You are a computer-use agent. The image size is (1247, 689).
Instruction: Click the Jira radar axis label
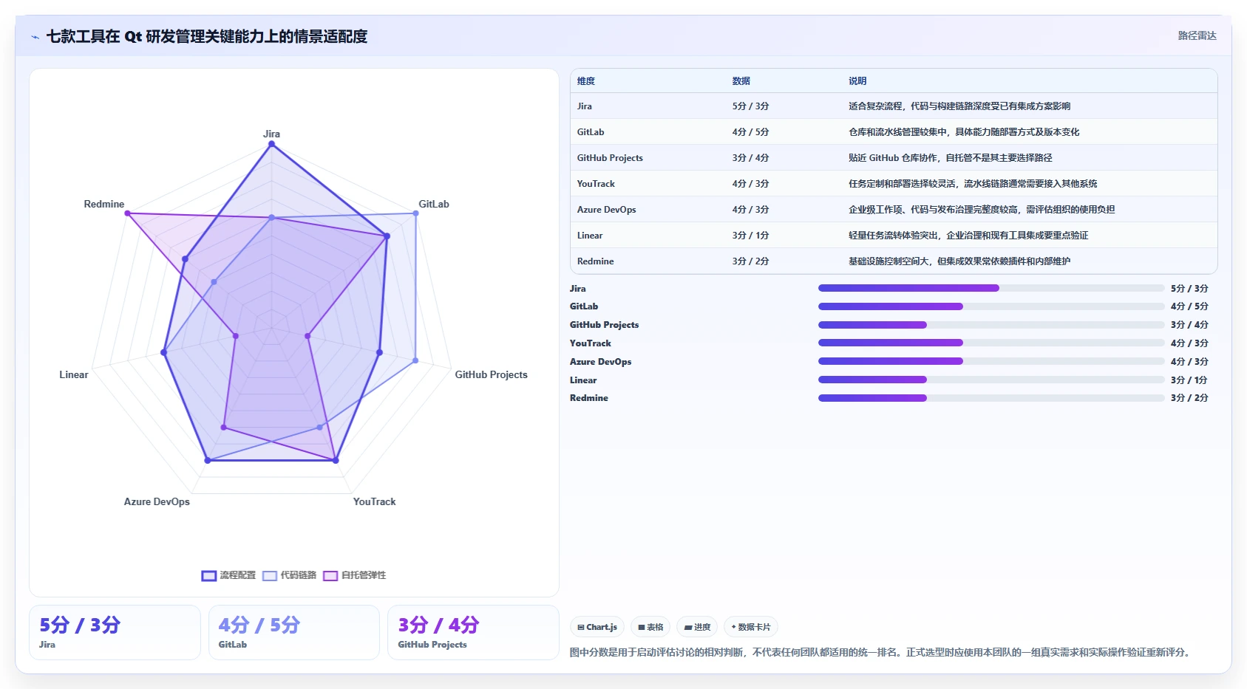(x=271, y=134)
